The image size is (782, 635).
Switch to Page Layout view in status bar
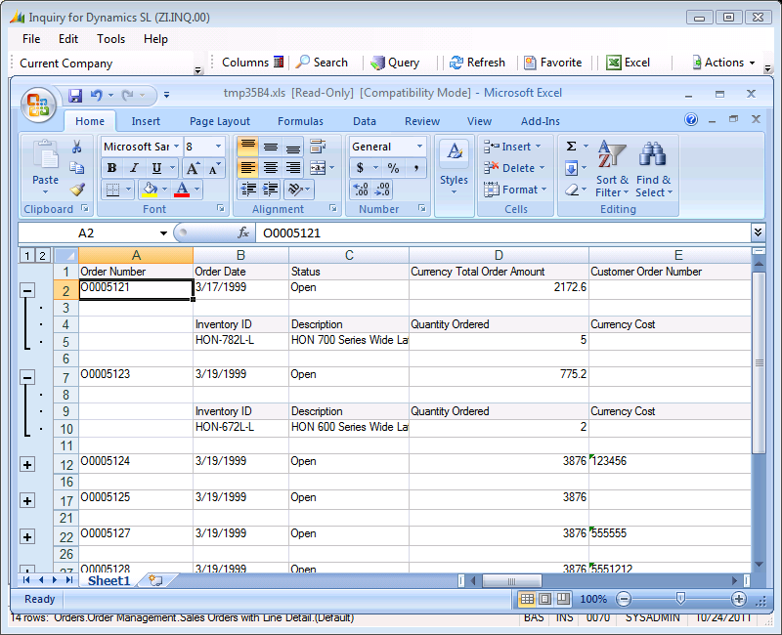point(544,599)
